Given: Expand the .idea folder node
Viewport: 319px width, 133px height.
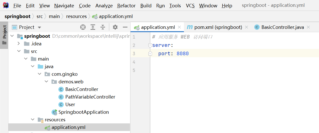Looking at the screenshot, I should [x=19, y=44].
